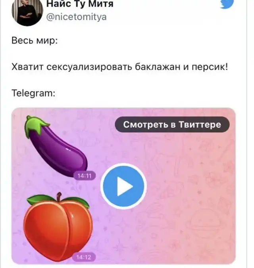Click the word Хватит in the tweet

(x=27, y=67)
